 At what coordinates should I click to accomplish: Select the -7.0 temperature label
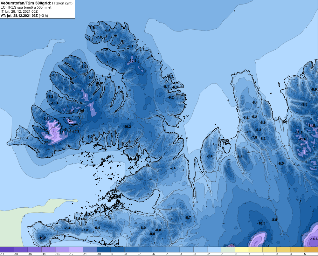click(105, 50)
